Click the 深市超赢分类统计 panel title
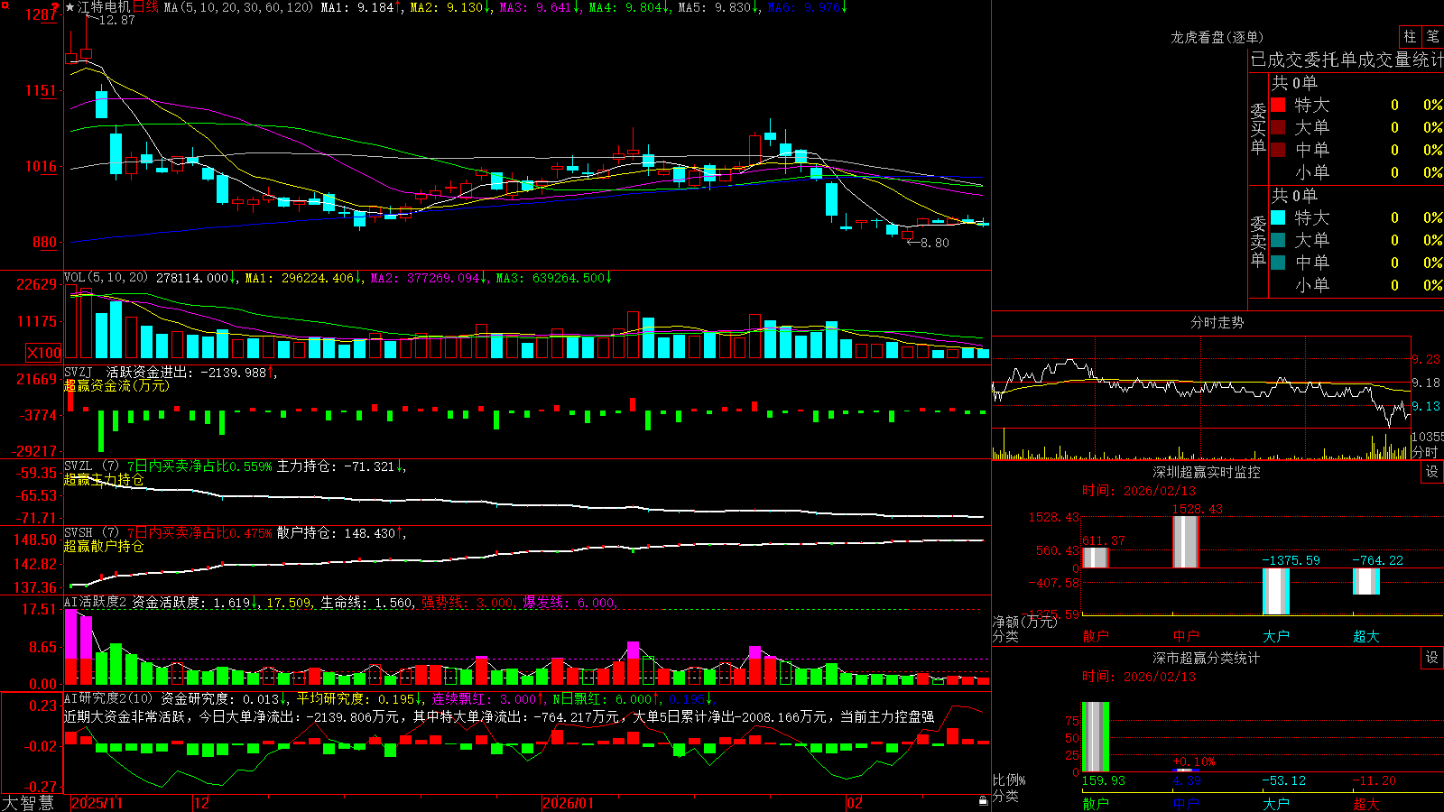1444x812 pixels. point(1206,658)
